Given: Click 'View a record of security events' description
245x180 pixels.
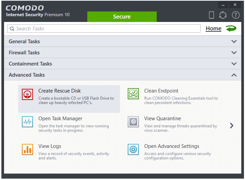Looking at the screenshot, I should [x=74, y=156].
